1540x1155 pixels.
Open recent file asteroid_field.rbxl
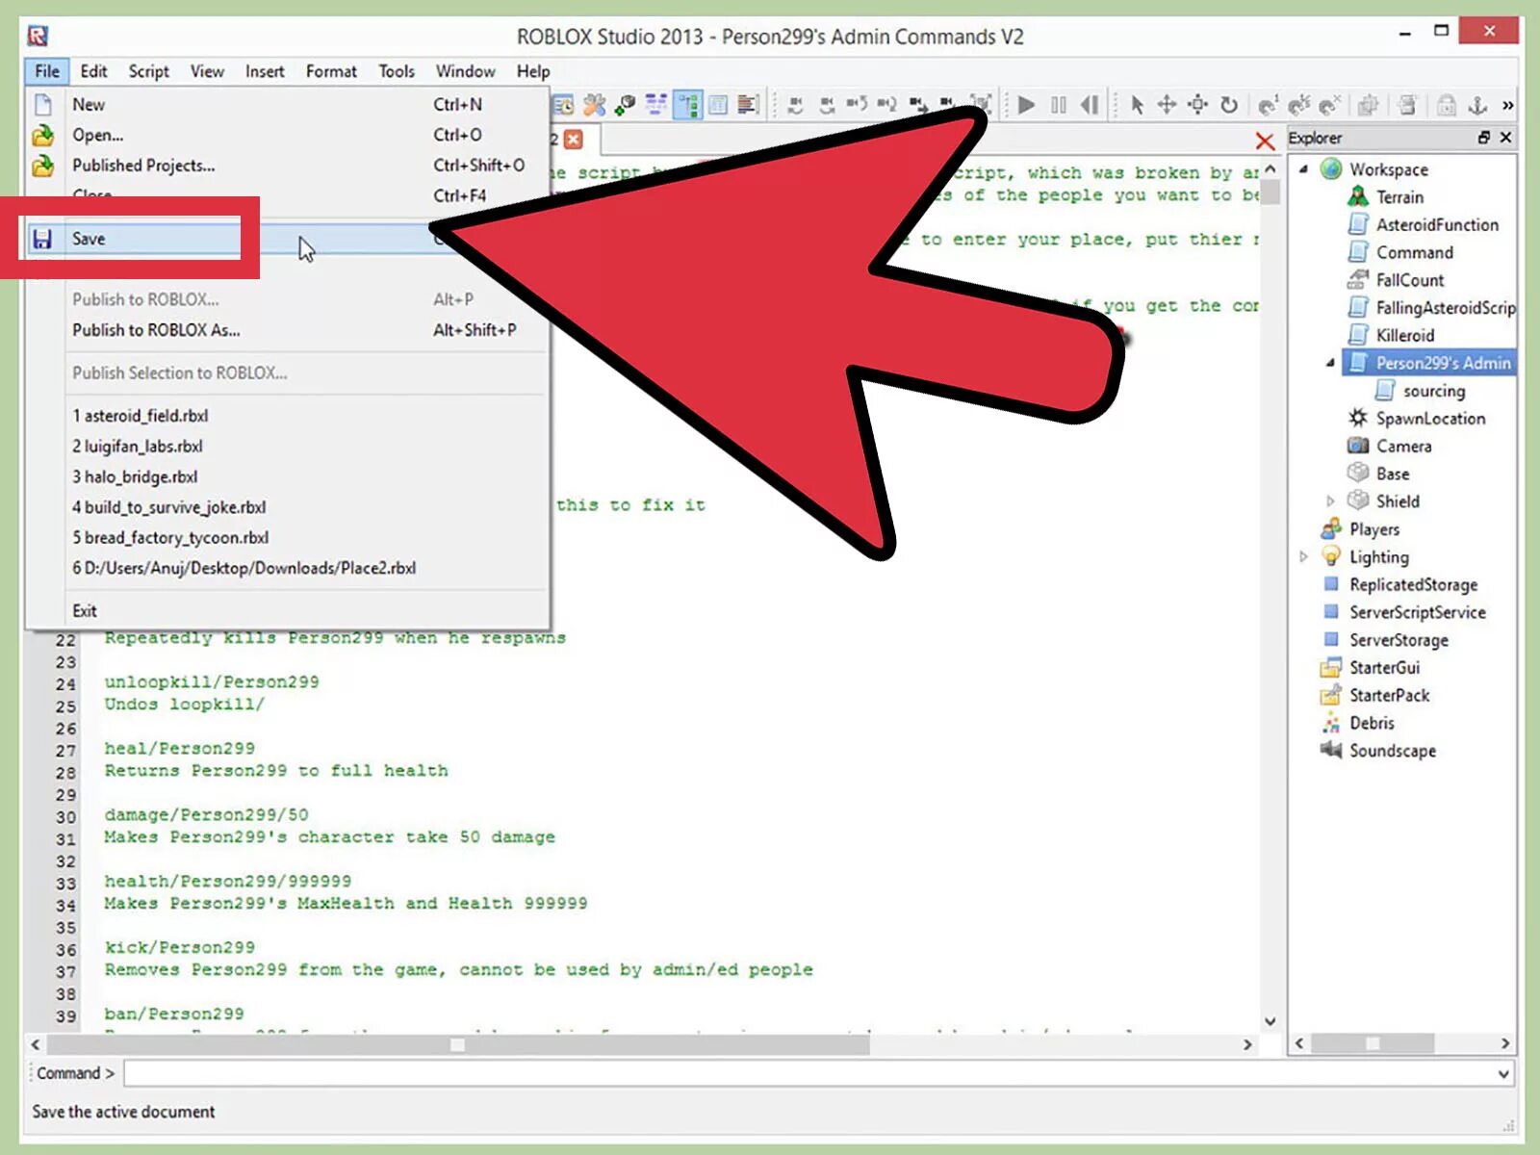[x=141, y=416]
